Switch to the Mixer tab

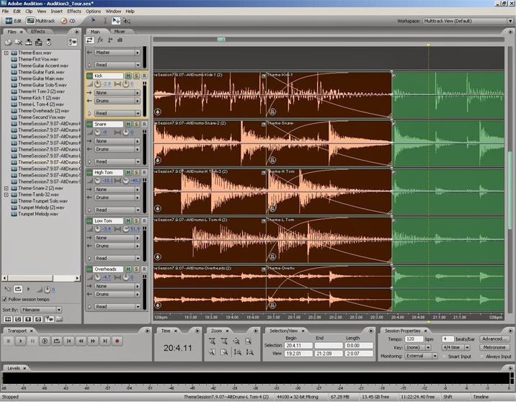120,32
